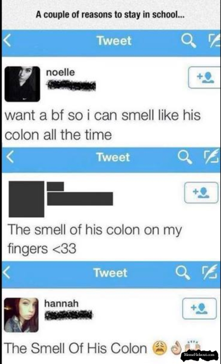Tap the back arrow in the first Tweet header

point(7,41)
